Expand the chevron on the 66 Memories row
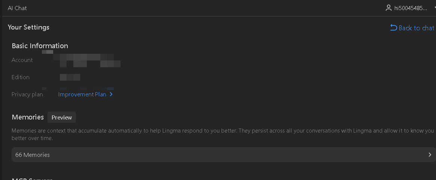Screen dimensions: 436x180 pos(430,155)
